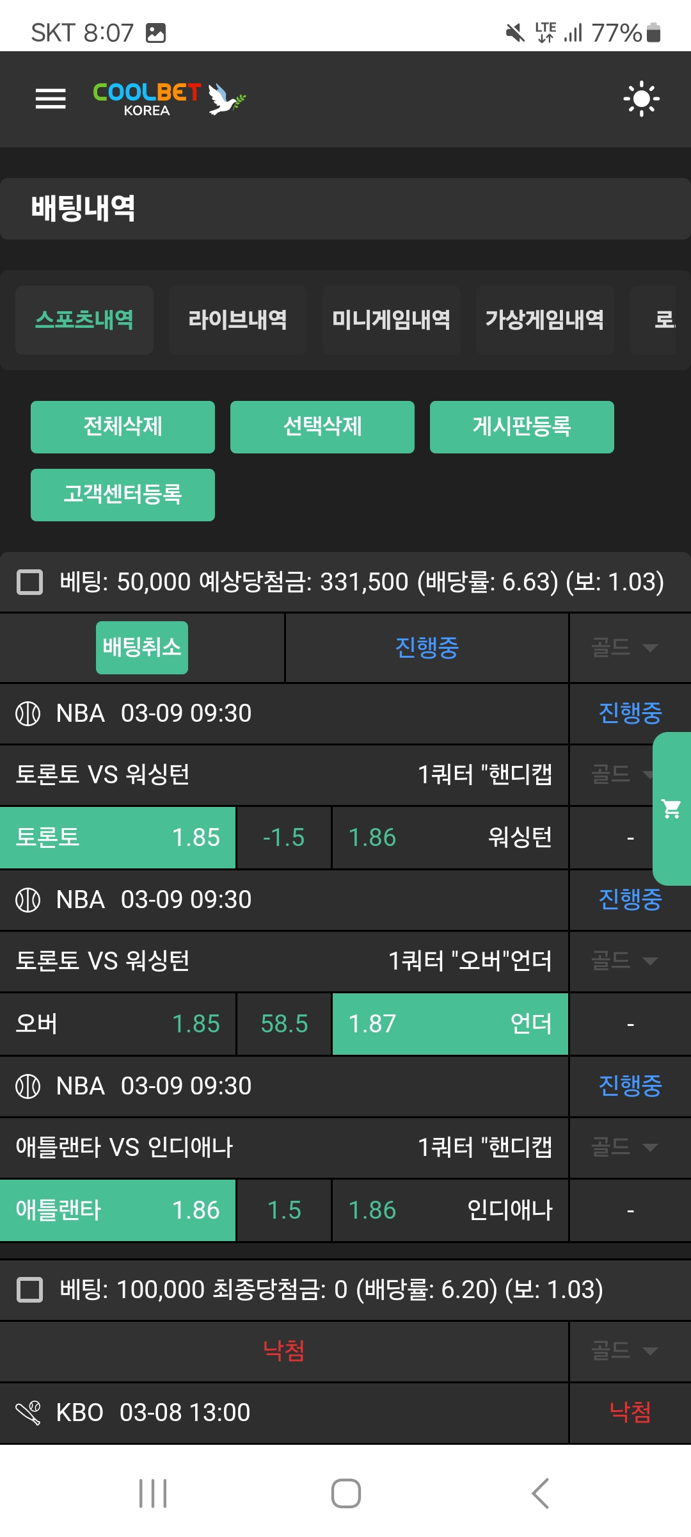Tap the Coolbet Korea logo

tap(169, 99)
